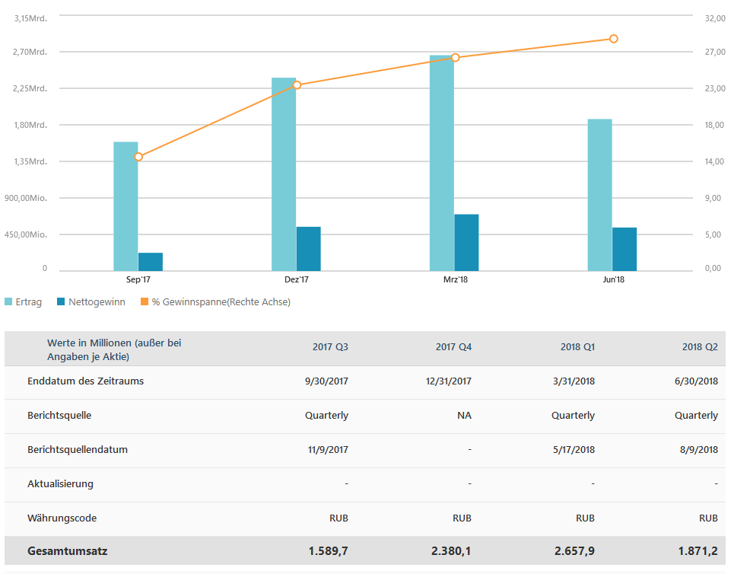The image size is (731, 574).
Task: Click the orange line marker at Jun'18
Action: coord(613,39)
